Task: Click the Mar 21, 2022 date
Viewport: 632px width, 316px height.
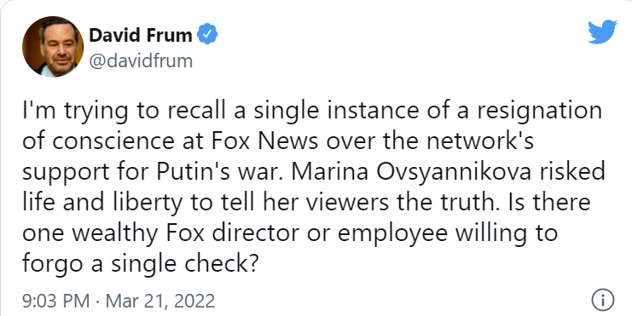Action: coord(160,302)
